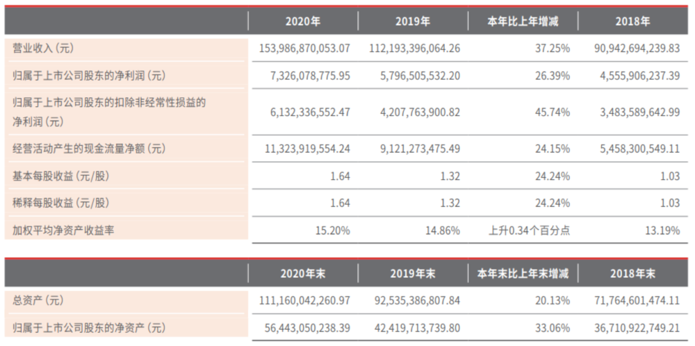Click the 本年比上年增减 column header
Image resolution: width=695 pixels, height=346 pixels.
click(523, 22)
